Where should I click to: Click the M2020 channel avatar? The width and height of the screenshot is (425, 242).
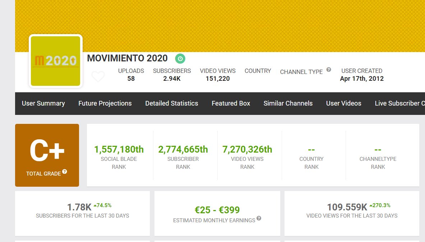click(x=56, y=61)
